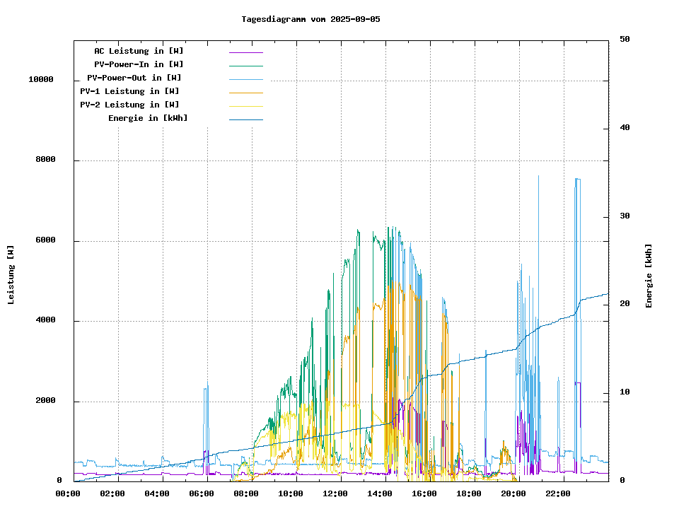Click the 50 value on the right energy axis
This screenshot has width=679, height=509.
tap(625, 40)
